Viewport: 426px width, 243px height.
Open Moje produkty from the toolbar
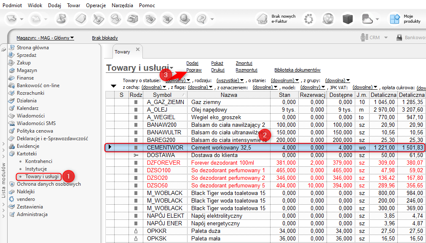tap(395, 19)
